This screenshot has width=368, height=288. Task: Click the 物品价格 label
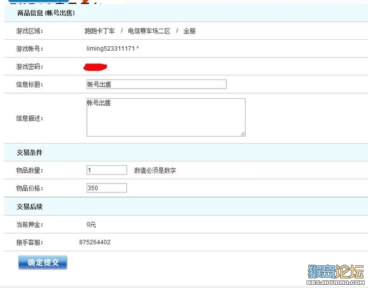click(x=30, y=188)
